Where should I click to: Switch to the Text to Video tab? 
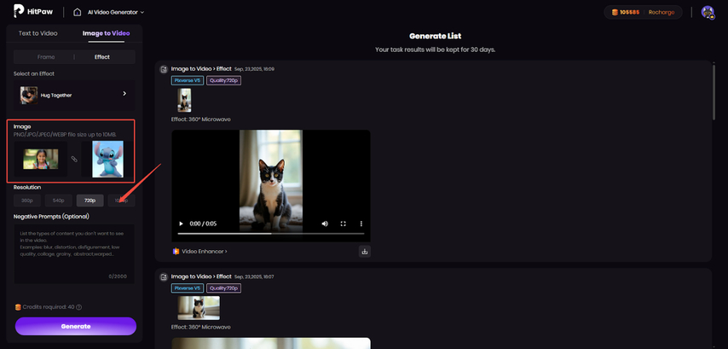(38, 33)
